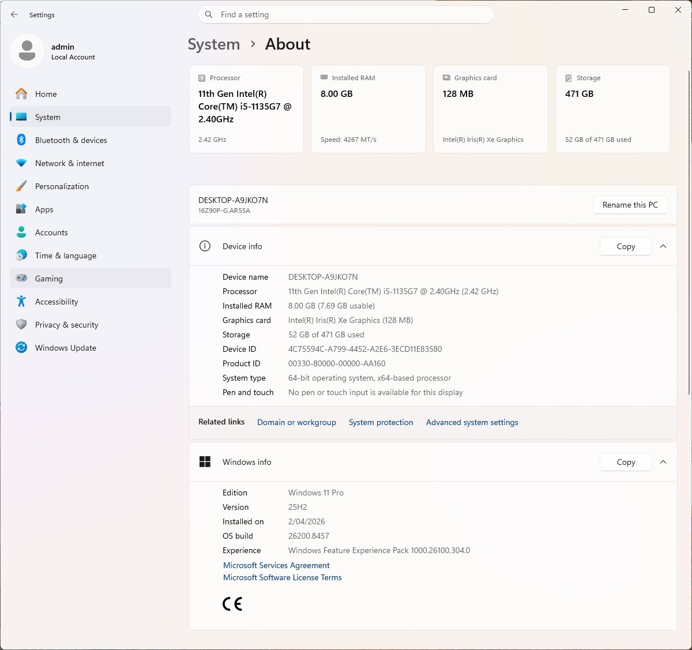Click the Accessibility figure icon
The image size is (692, 650).
tap(21, 301)
